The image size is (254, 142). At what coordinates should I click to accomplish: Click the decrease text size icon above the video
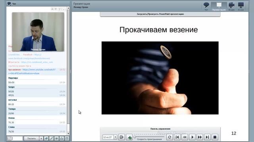coord(64,9)
